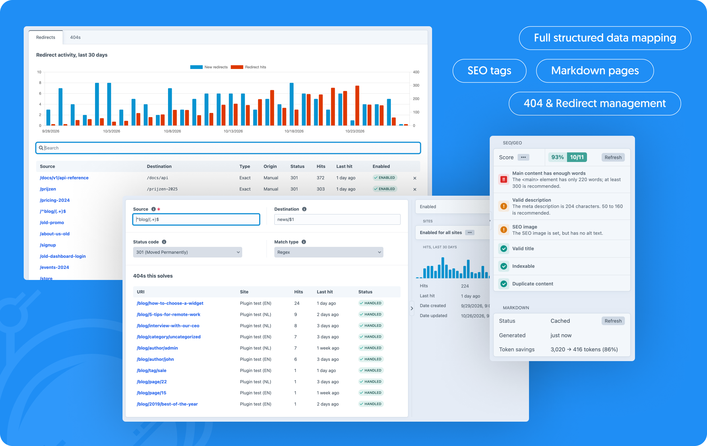This screenshot has height=446, width=707.
Task: Edit the Destination news/$1 field
Action: click(337, 219)
